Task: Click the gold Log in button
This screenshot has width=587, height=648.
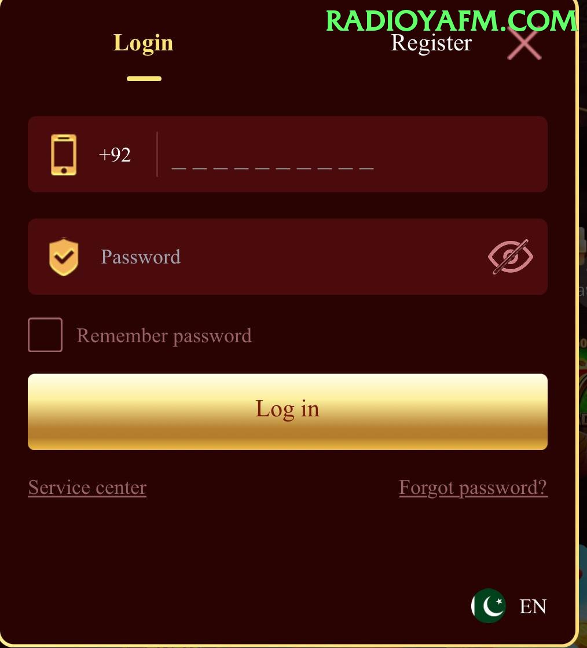Action: tap(288, 412)
